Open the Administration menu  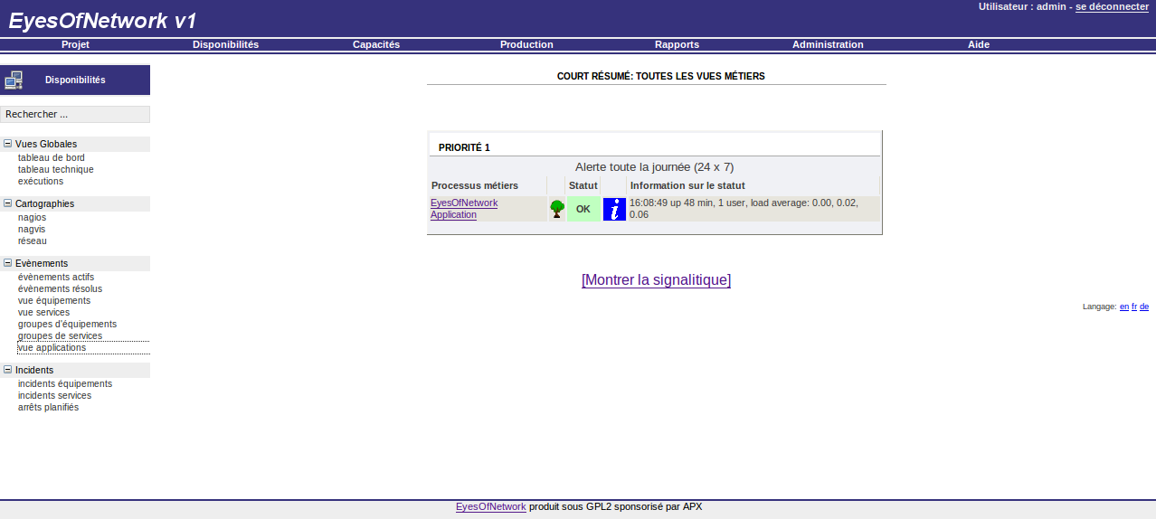click(x=828, y=44)
